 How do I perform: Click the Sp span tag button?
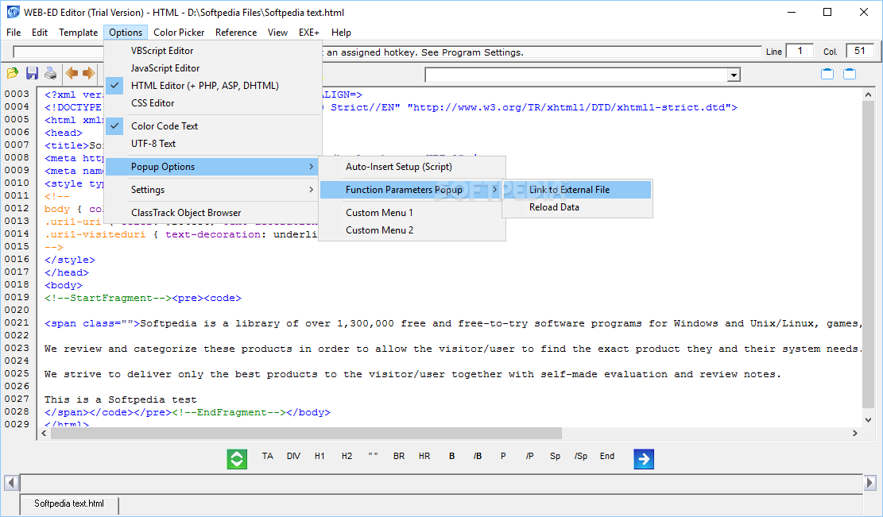[x=556, y=456]
